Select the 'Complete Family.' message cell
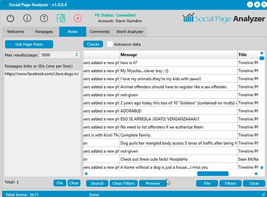The height and width of the screenshot is (197, 267). click(x=179, y=135)
